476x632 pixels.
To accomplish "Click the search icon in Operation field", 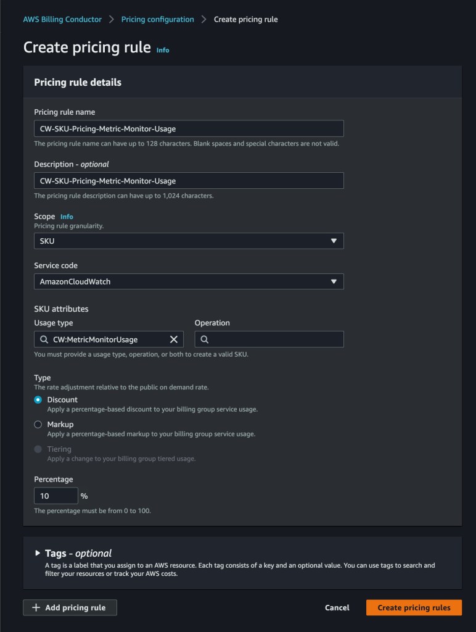I will pos(205,339).
